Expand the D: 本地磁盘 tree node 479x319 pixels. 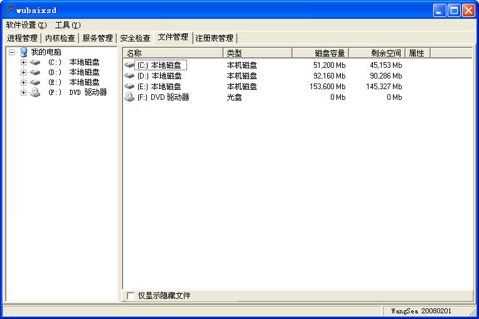(24, 72)
